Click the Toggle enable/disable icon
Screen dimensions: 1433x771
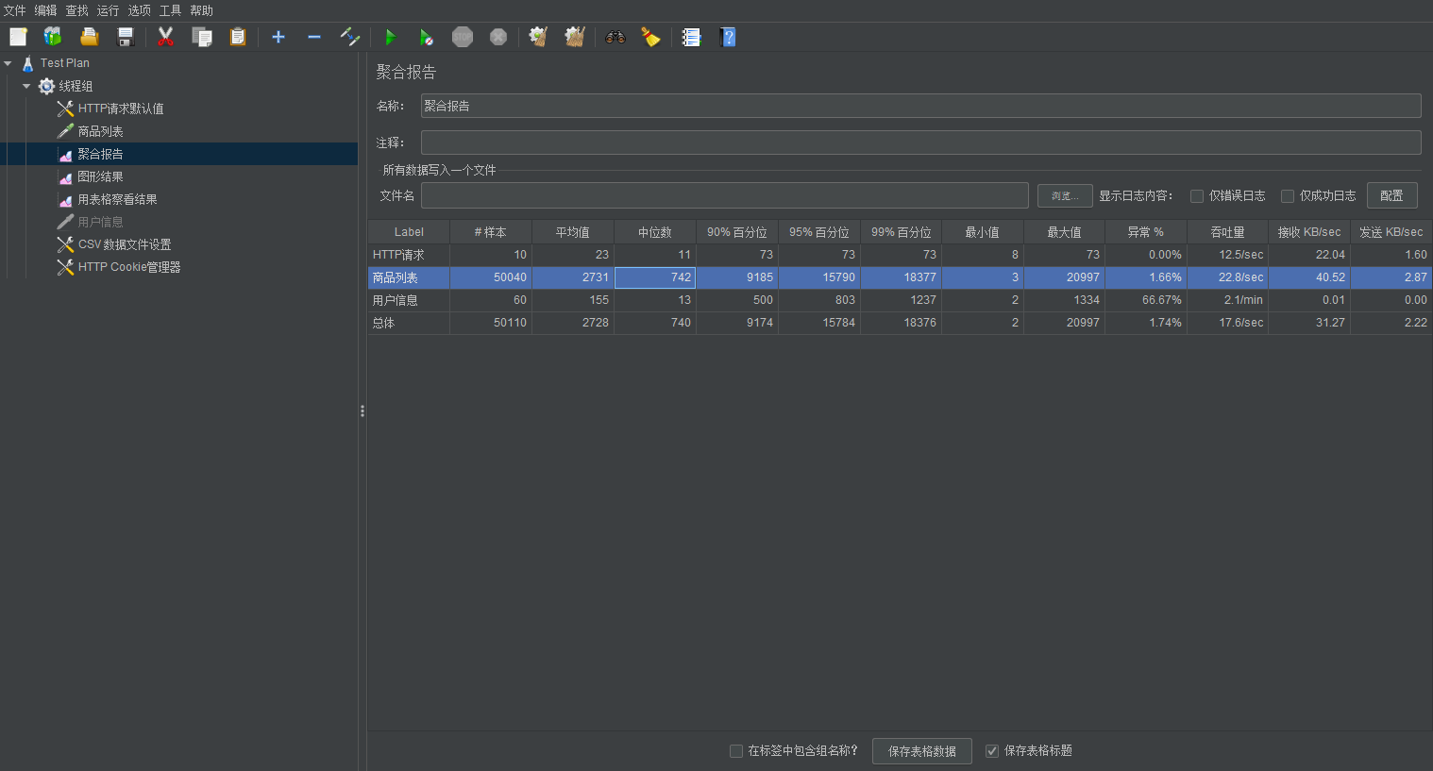point(350,37)
